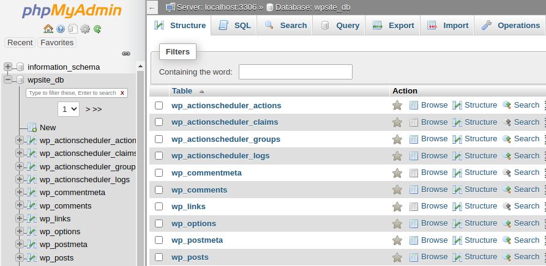Open the Import tab
Viewport: 546px width, 266px height.
(x=447, y=26)
